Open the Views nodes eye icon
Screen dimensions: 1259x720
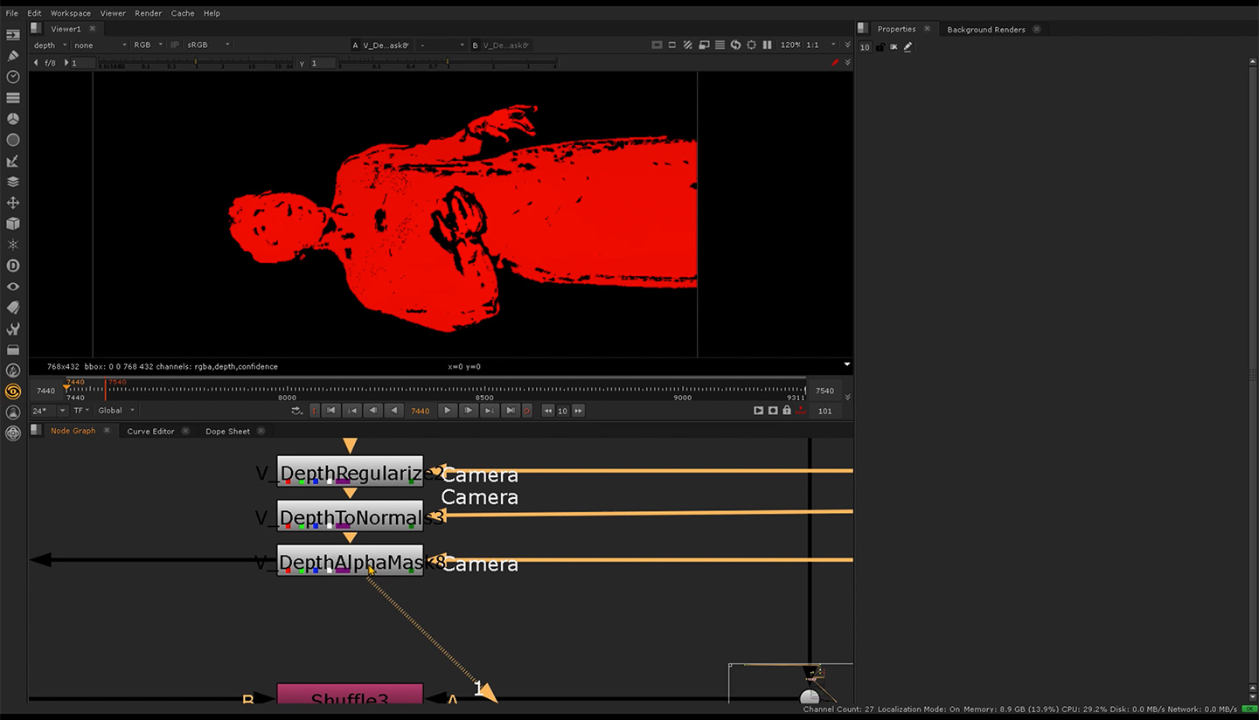tap(13, 287)
